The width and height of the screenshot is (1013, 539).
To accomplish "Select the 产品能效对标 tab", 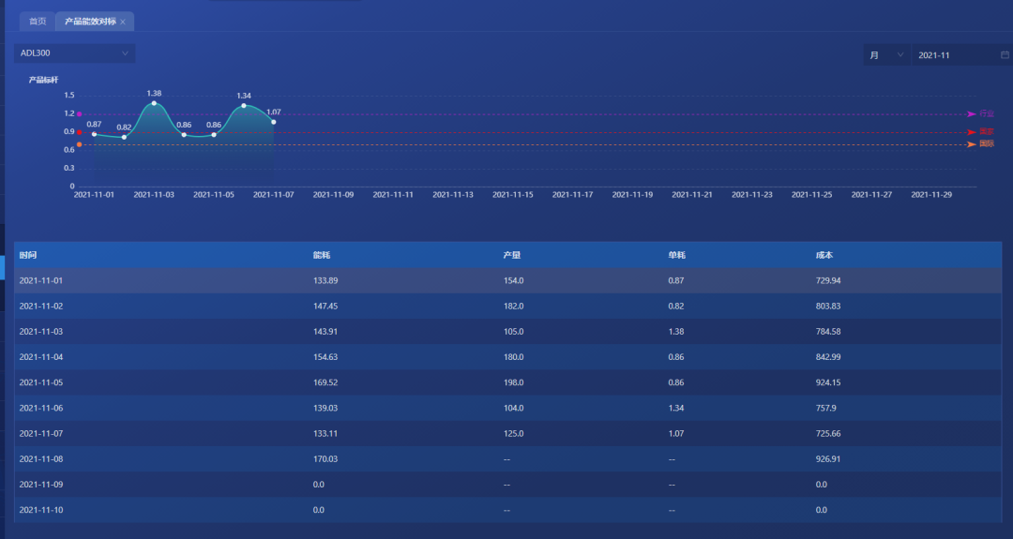I will (90, 22).
